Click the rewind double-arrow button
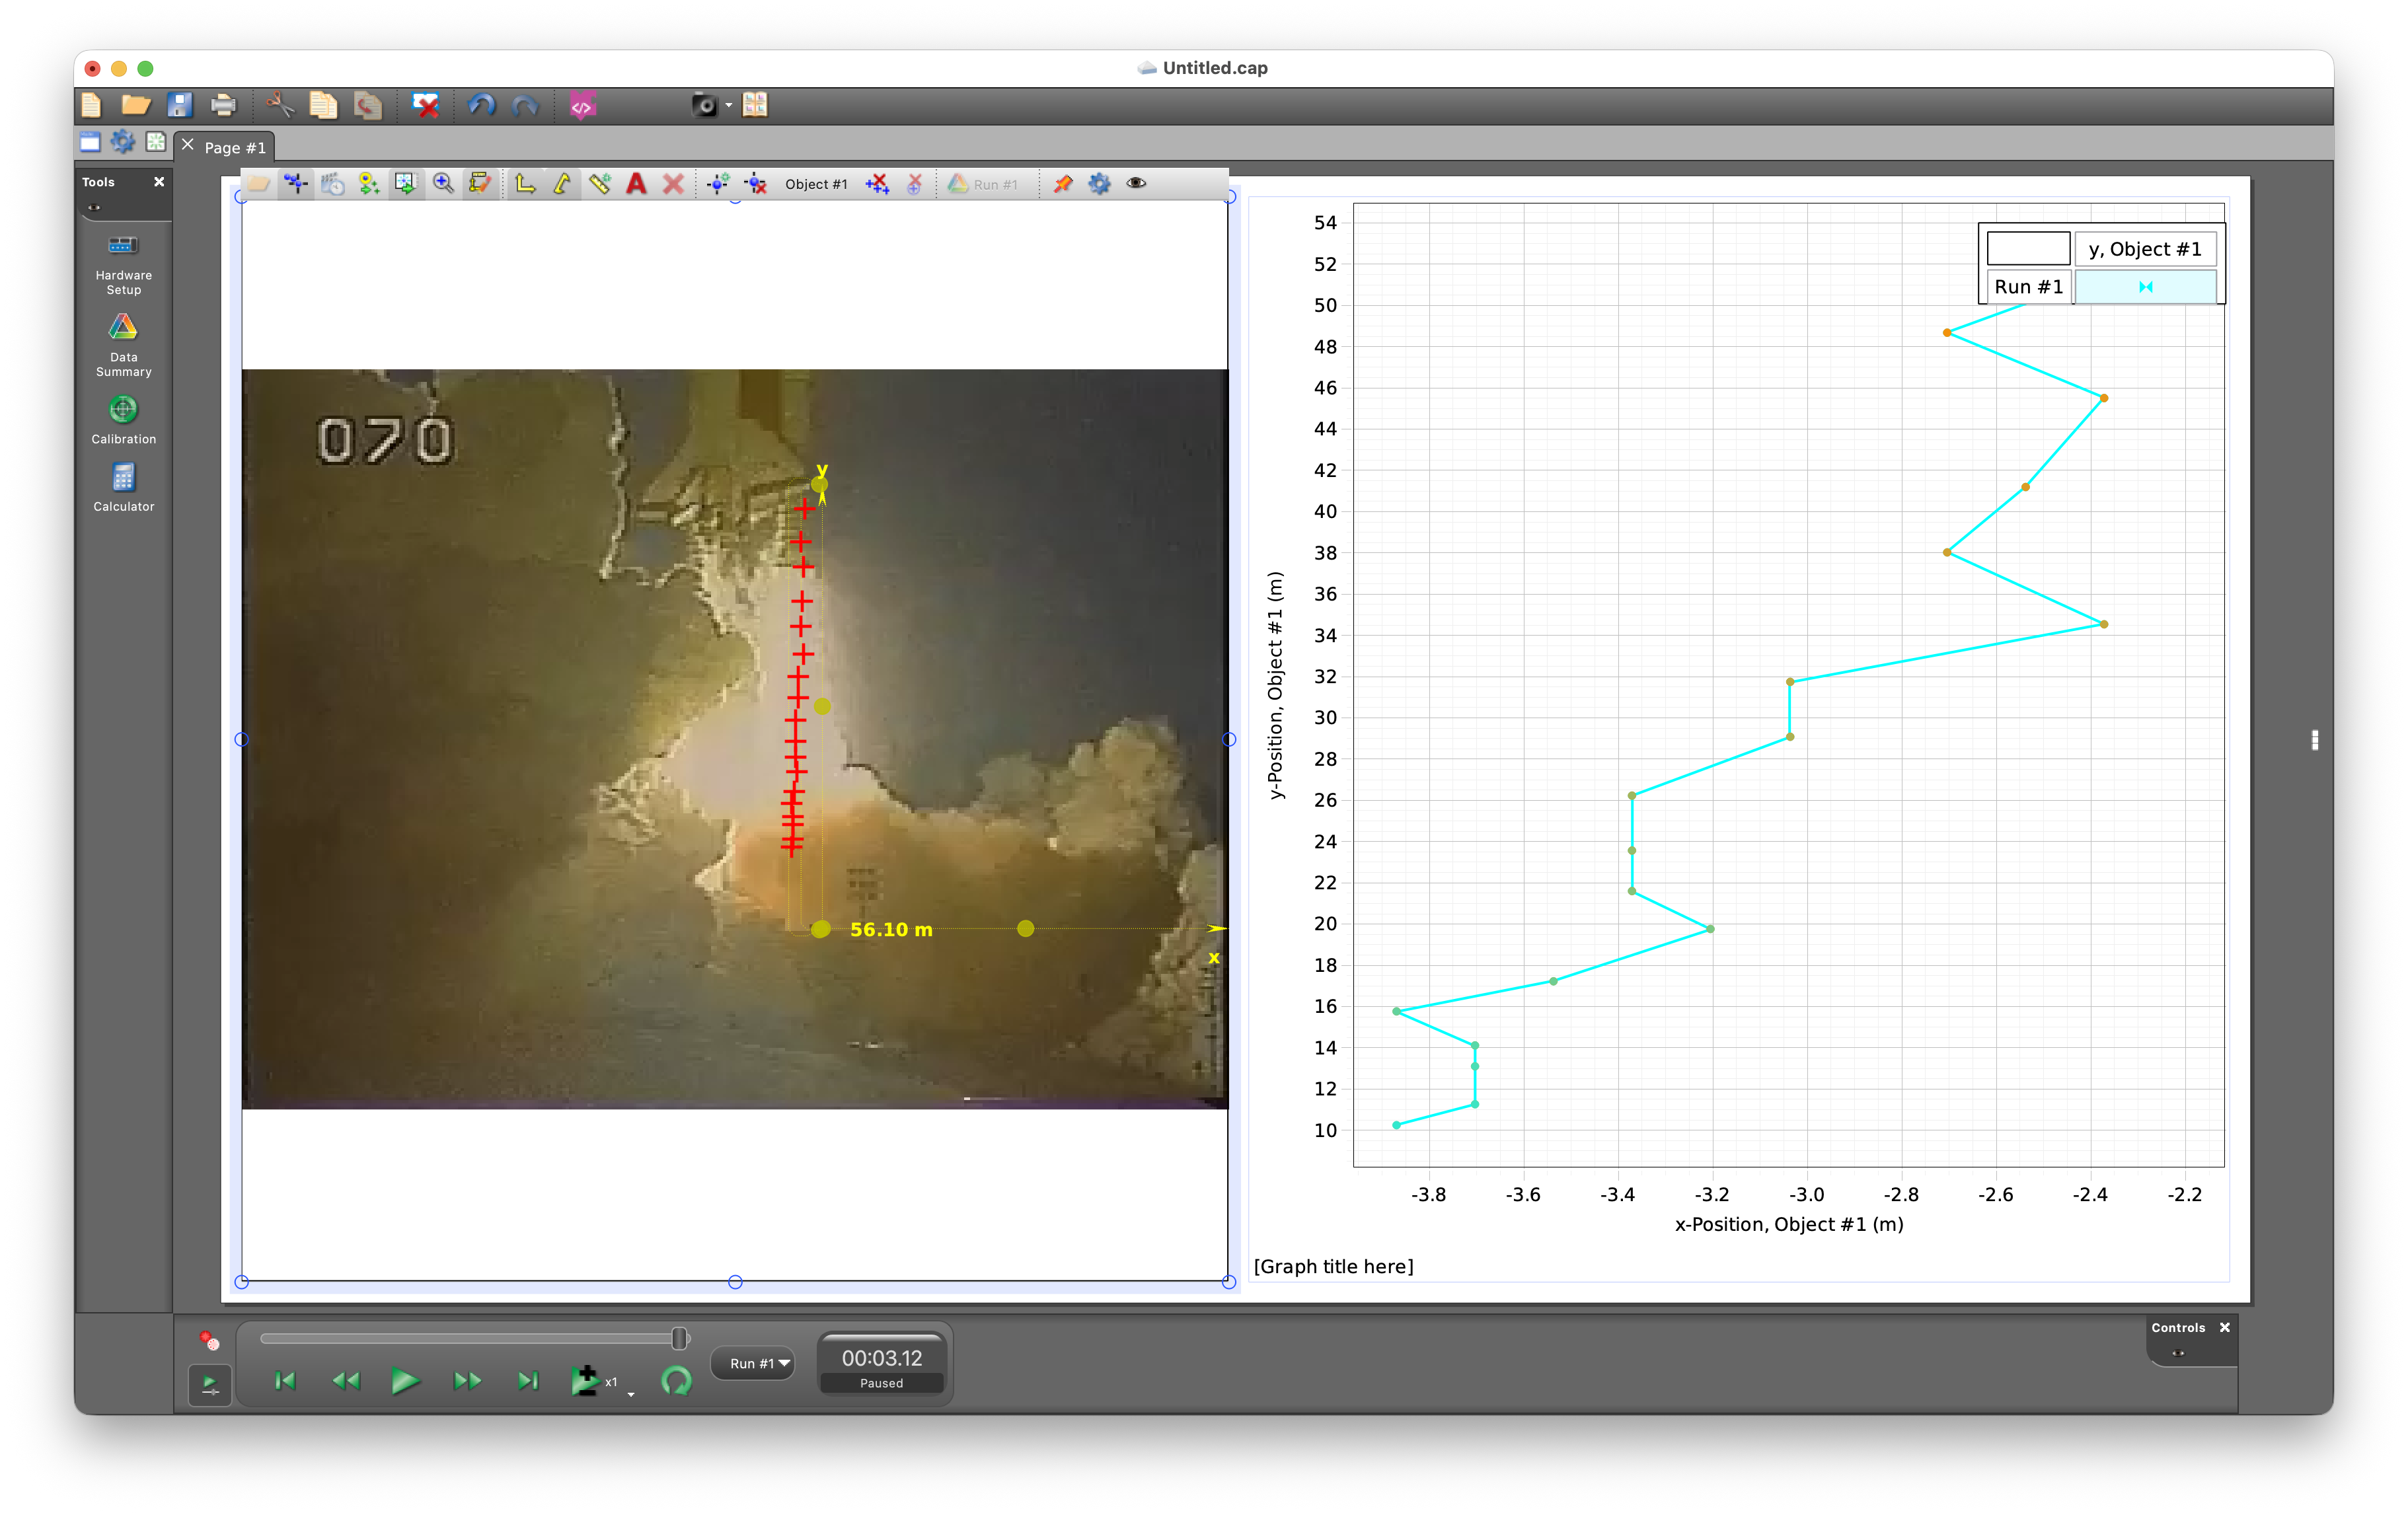Screen dimensions: 2408x1513 pos(346,1381)
